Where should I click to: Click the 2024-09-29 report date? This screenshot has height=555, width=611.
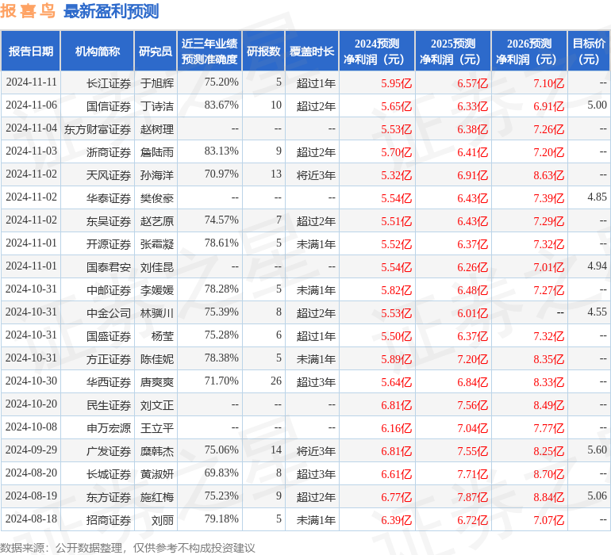(31, 450)
